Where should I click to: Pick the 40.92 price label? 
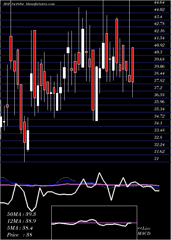tap(159, 45)
